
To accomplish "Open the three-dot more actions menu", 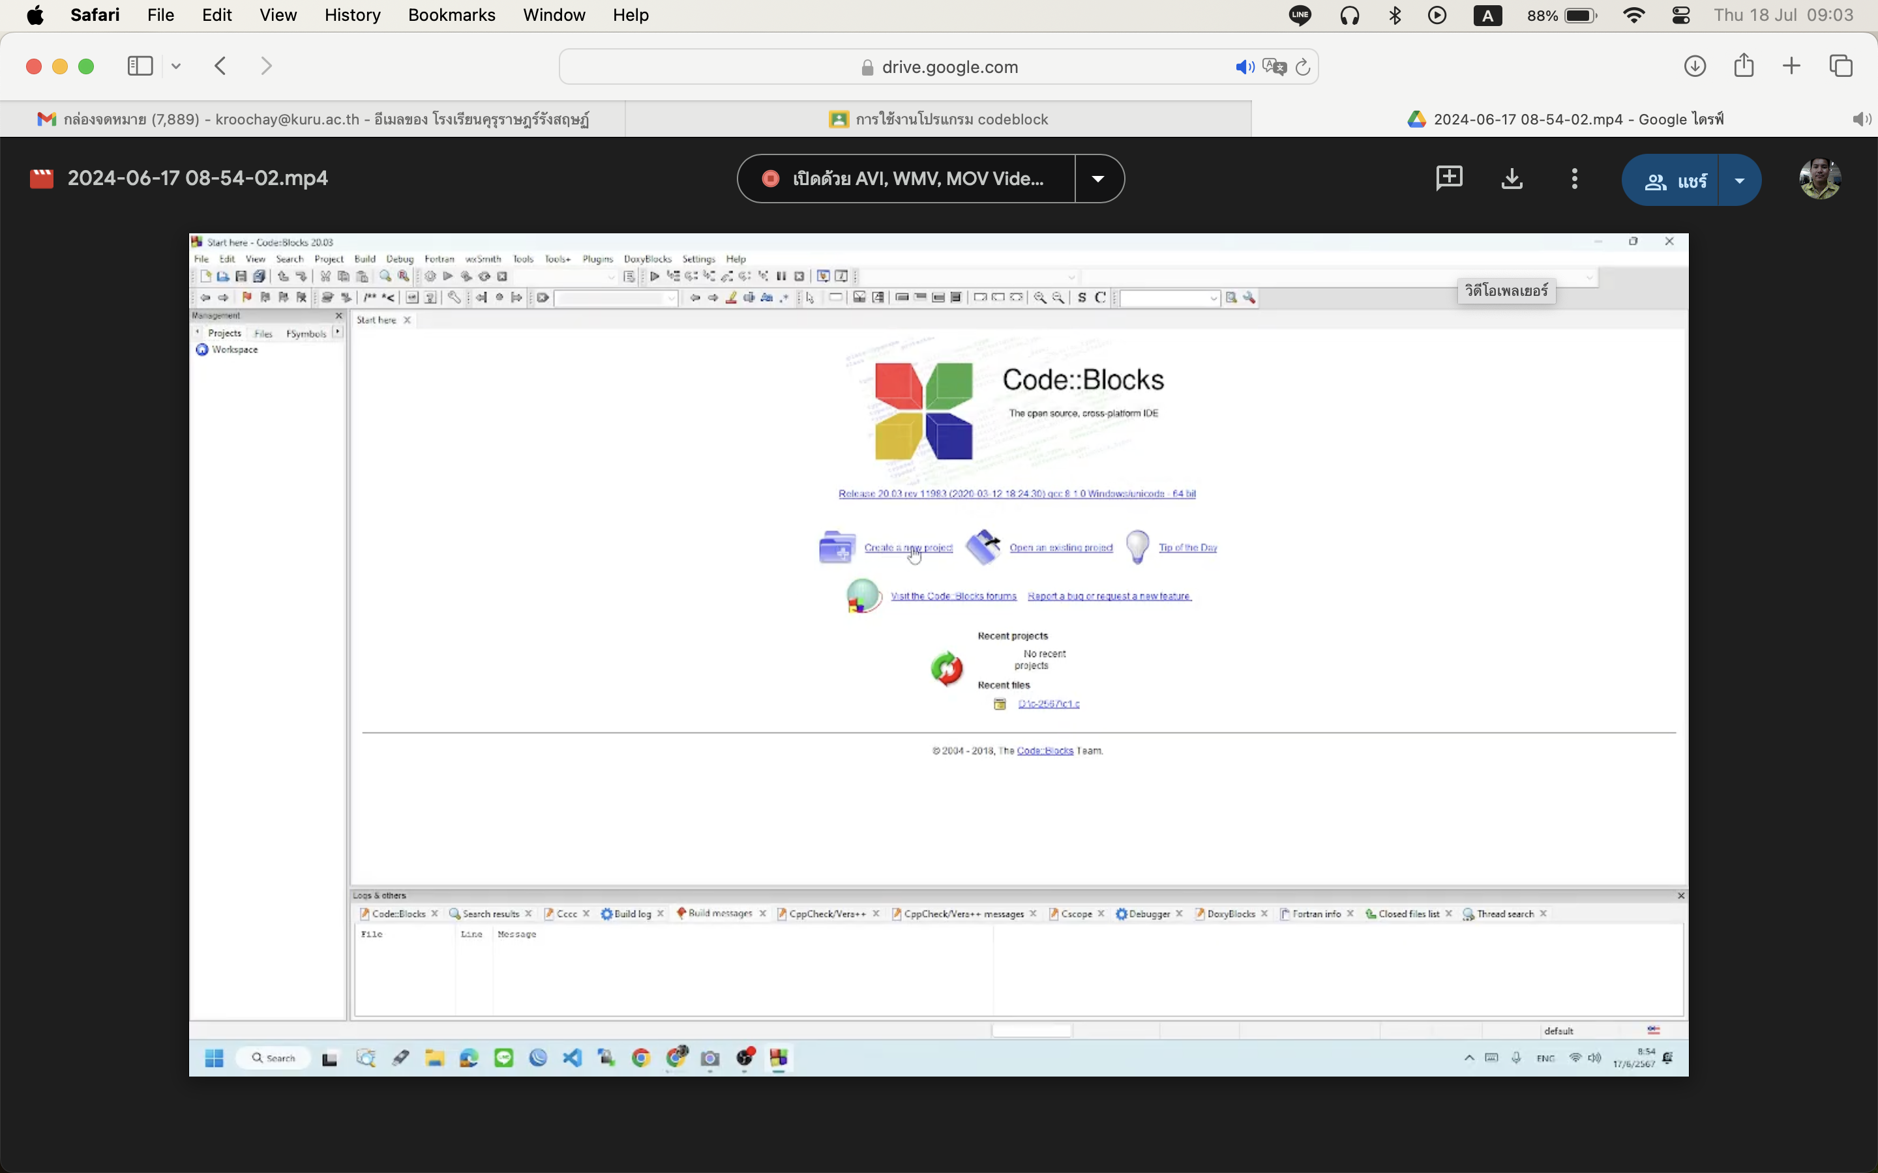I will tap(1573, 179).
